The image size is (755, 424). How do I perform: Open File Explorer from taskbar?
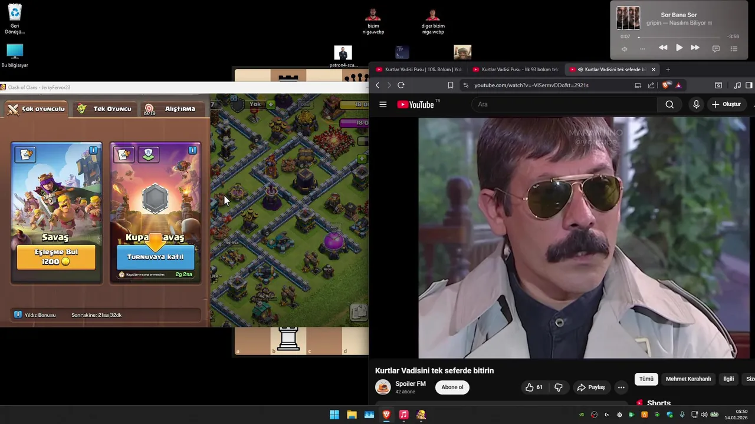(352, 415)
